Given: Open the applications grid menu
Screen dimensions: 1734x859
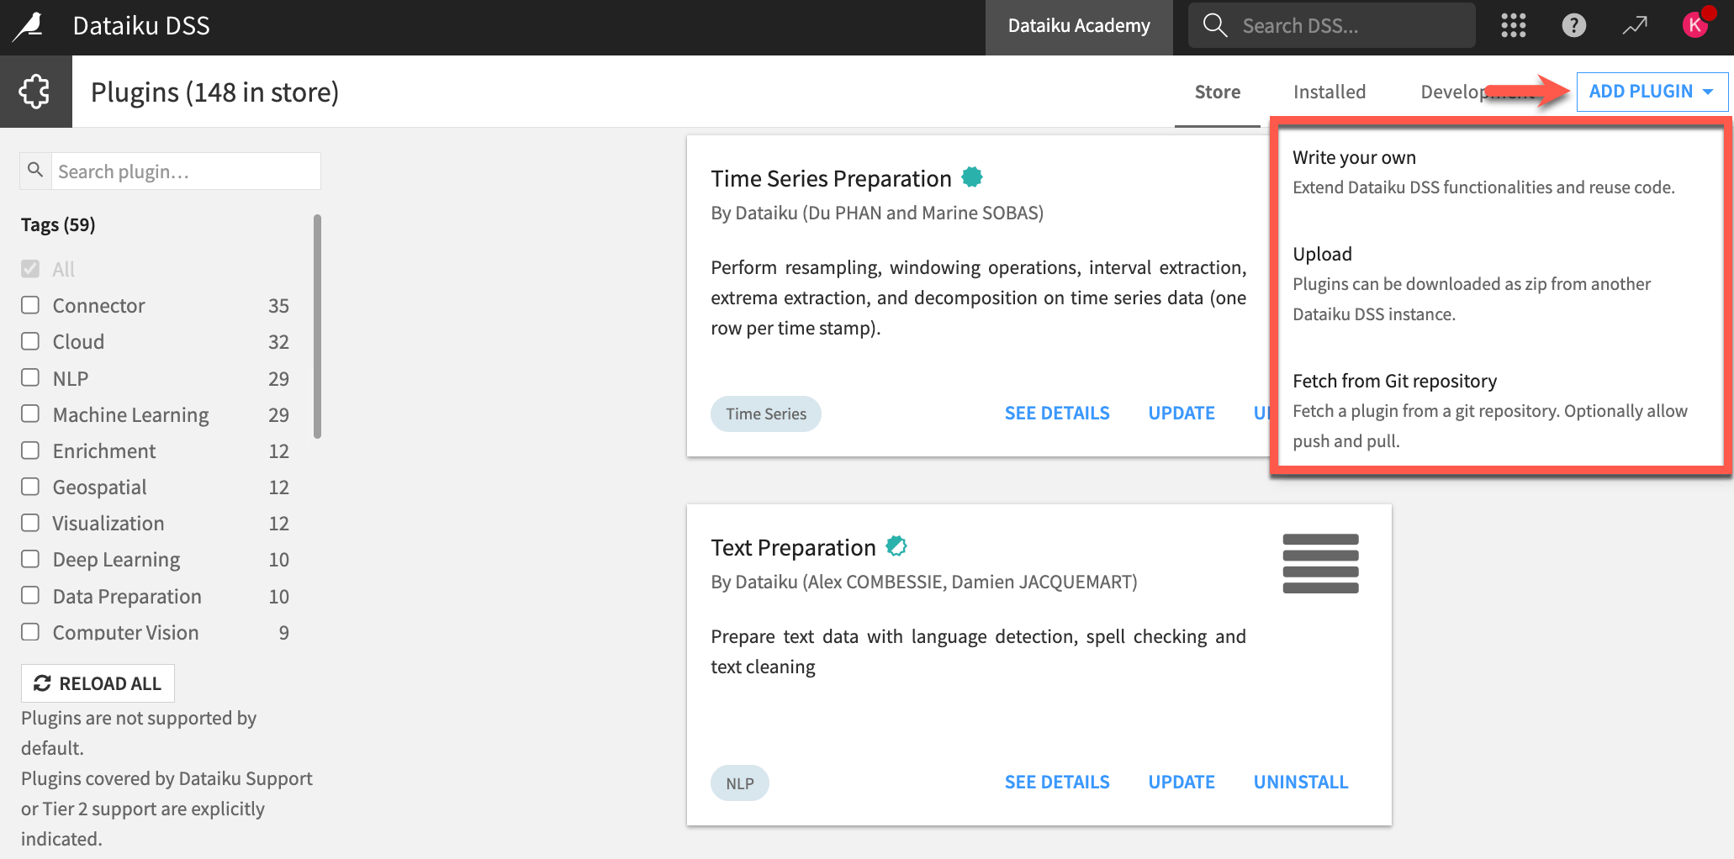Looking at the screenshot, I should 1513,25.
